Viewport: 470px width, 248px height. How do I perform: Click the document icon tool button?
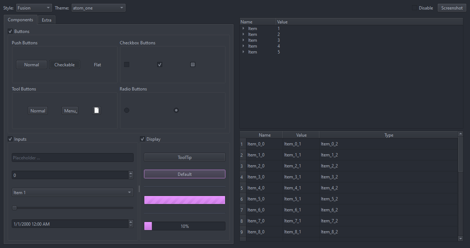pos(96,111)
